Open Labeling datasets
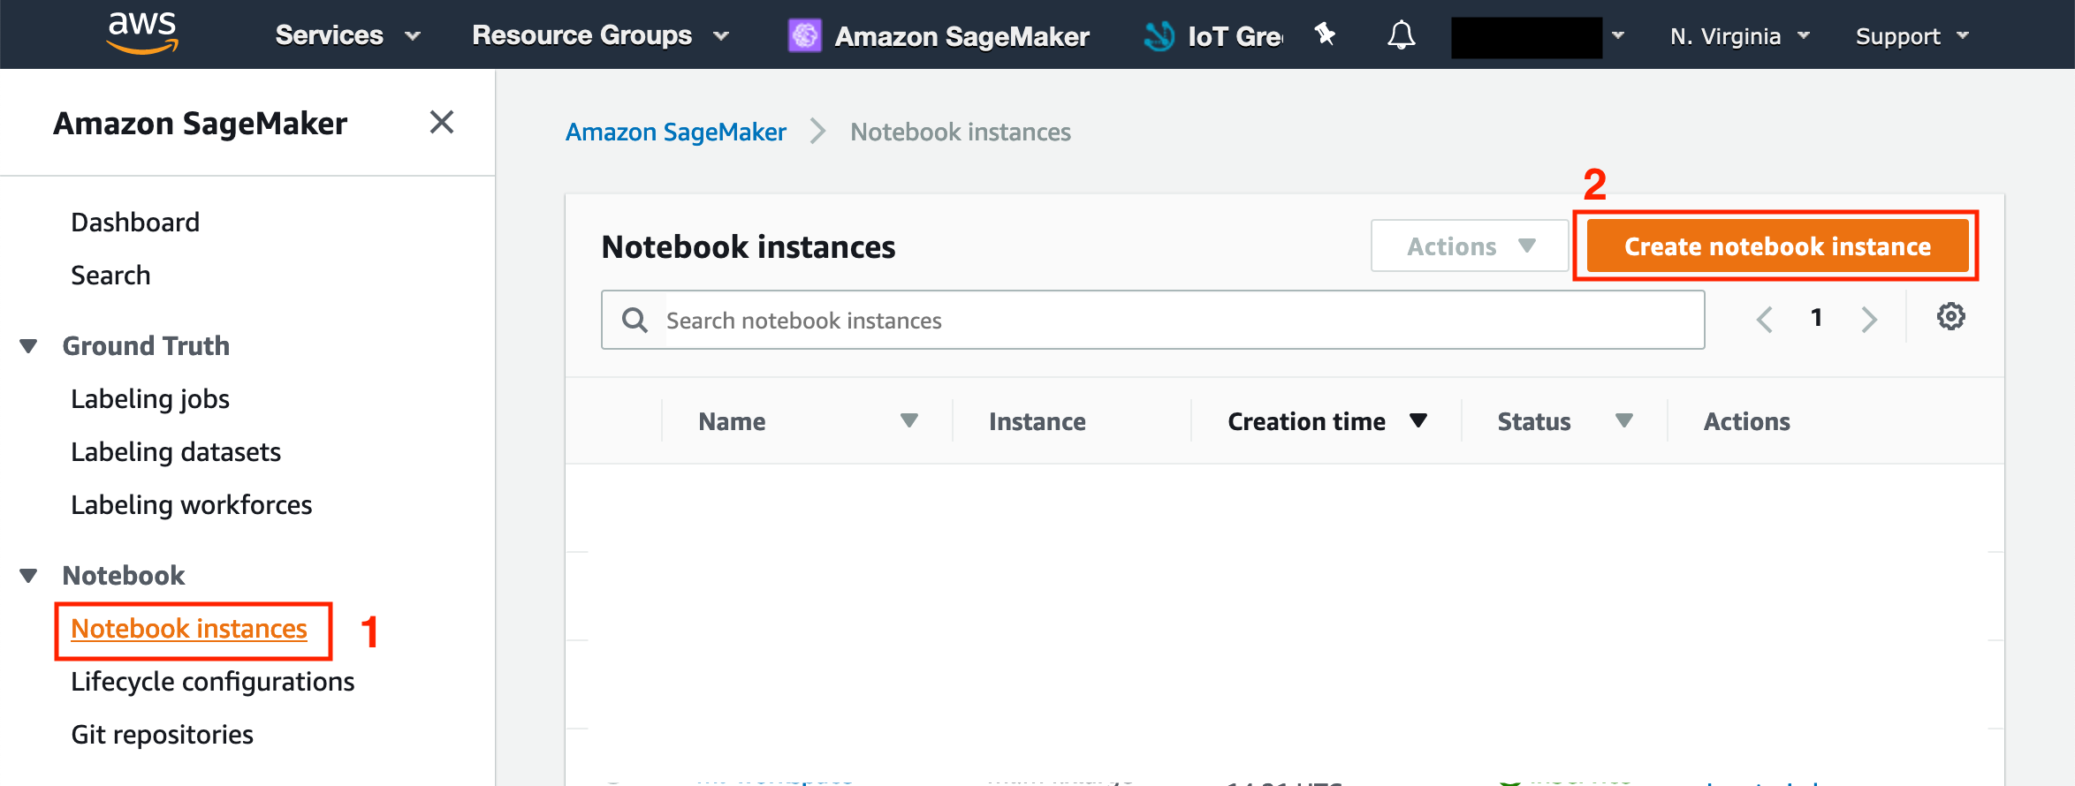This screenshot has height=786, width=2075. (176, 452)
